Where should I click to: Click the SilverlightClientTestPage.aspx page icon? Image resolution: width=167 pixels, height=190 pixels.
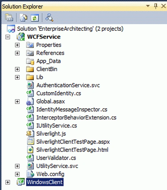pyautogui.click(x=30, y=141)
